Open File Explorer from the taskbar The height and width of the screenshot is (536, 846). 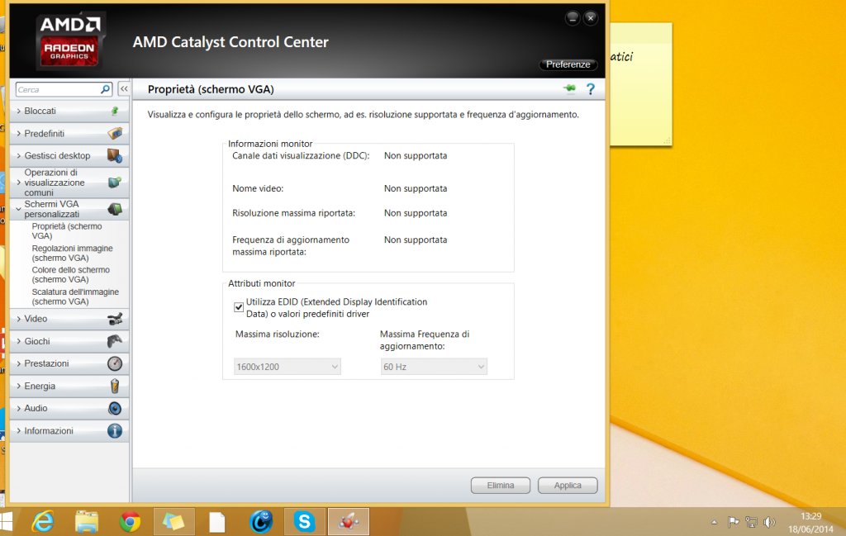click(x=86, y=521)
